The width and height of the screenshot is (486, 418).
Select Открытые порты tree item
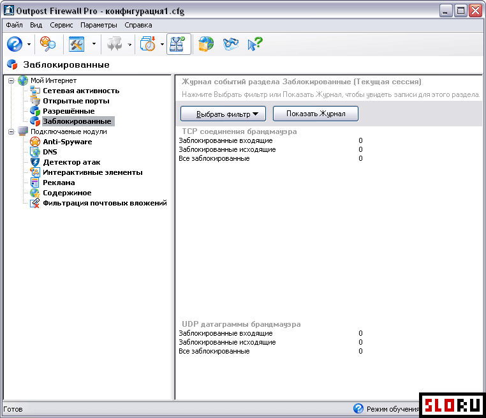click(76, 101)
